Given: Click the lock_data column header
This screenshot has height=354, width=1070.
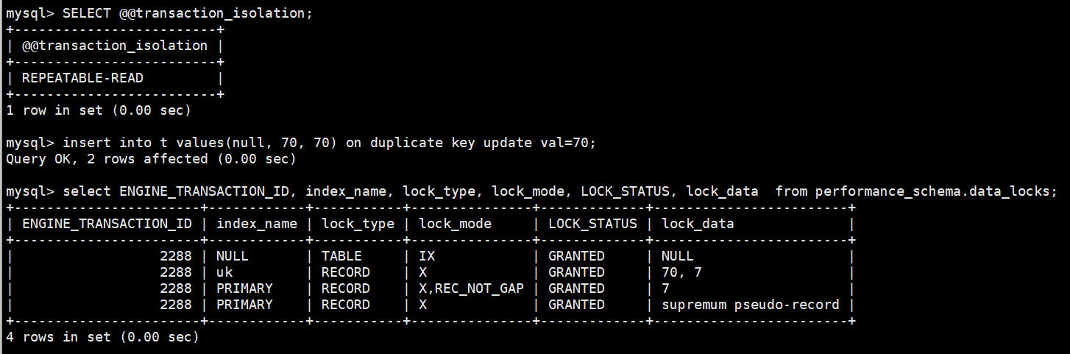Looking at the screenshot, I should (x=698, y=224).
